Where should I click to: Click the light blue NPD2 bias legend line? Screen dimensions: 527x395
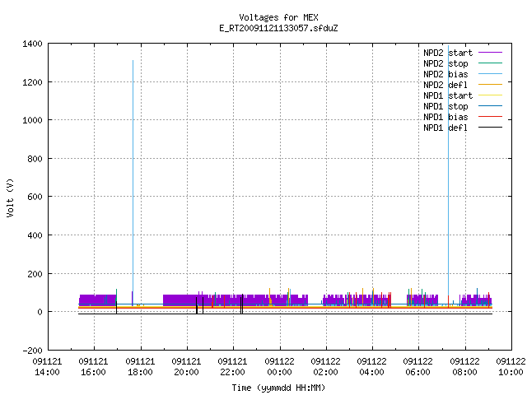point(491,74)
